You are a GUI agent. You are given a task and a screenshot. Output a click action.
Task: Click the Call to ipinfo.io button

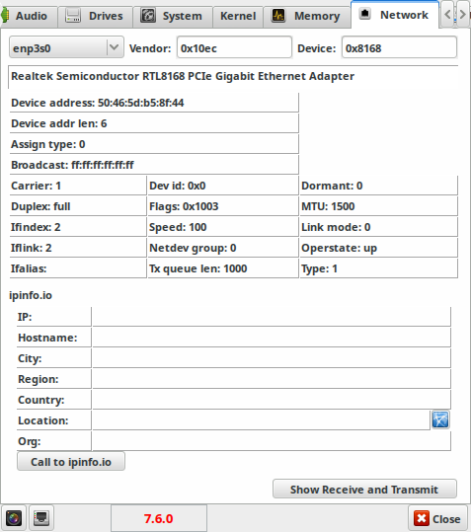(x=71, y=462)
